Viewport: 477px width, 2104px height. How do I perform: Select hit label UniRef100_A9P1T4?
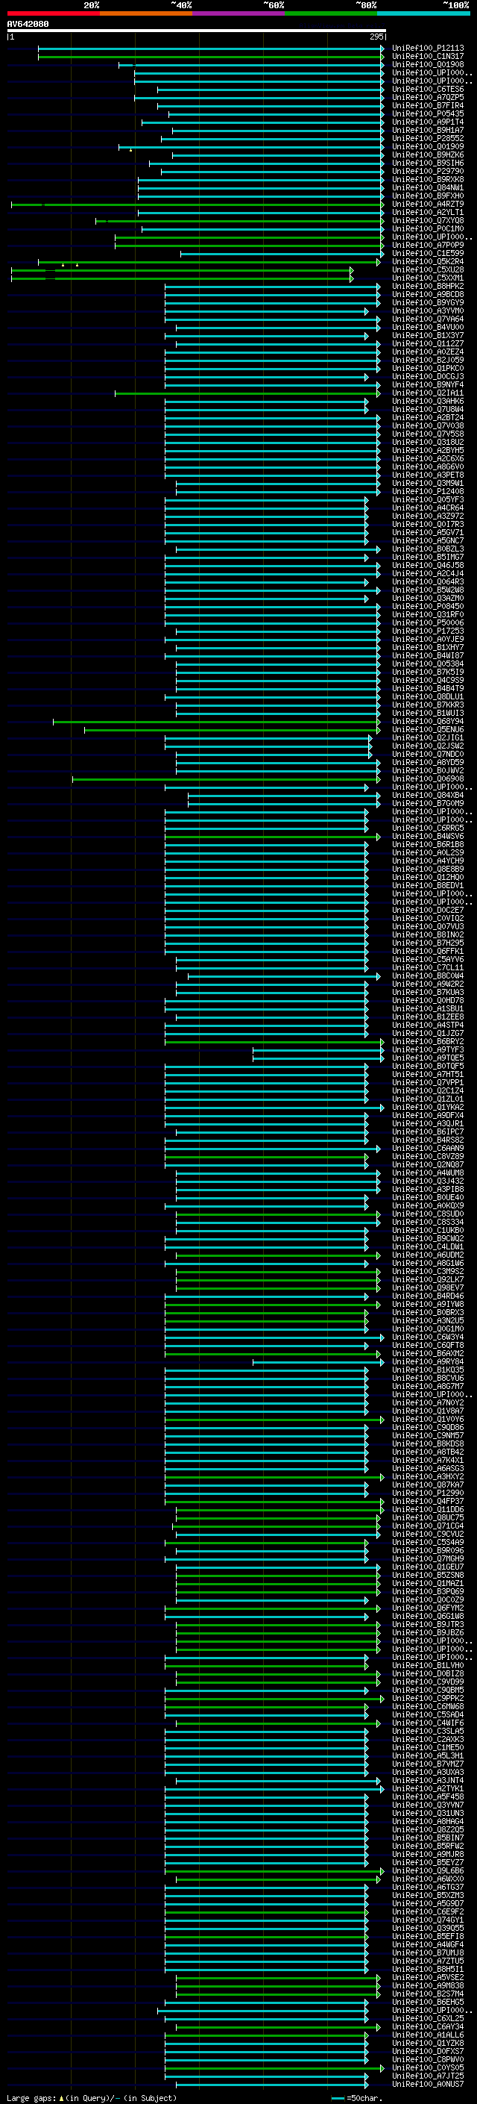(428, 122)
